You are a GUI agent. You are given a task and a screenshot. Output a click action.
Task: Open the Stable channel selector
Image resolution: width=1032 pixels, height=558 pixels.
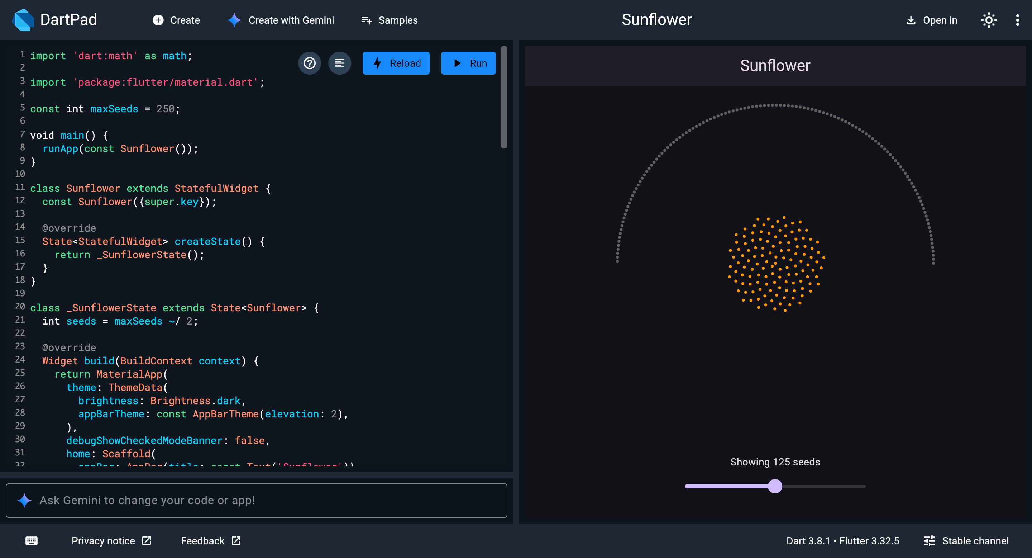(966, 541)
